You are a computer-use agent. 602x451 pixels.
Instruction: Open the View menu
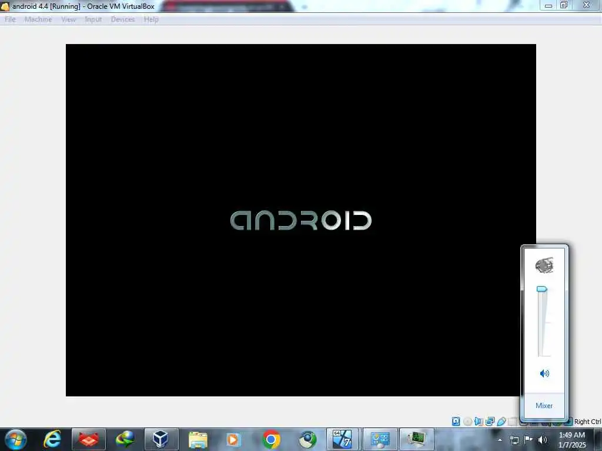(x=68, y=19)
